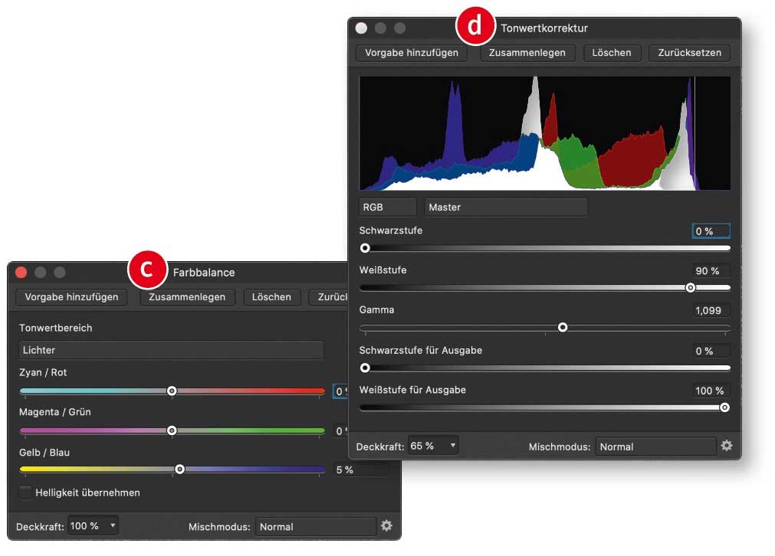Click Schwarzstufe für Ausgabe 0 % field
Image resolution: width=775 pixels, height=556 pixels.
click(x=711, y=351)
